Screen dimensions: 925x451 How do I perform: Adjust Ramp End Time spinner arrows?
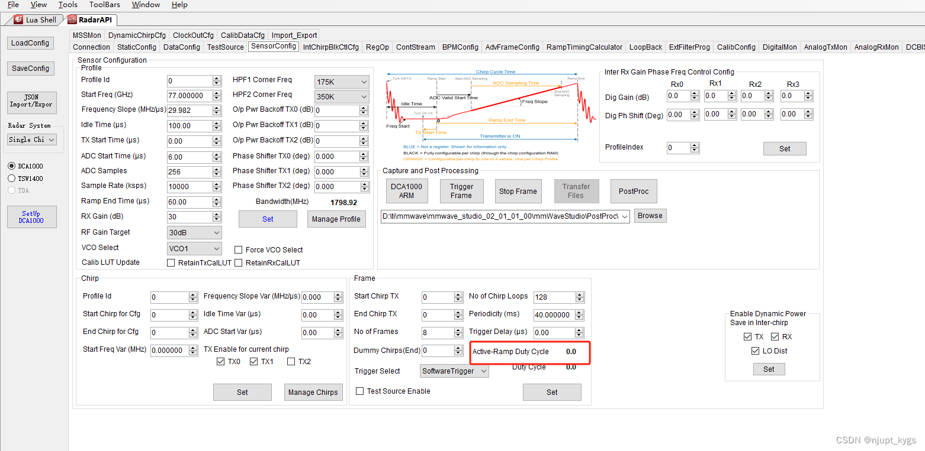click(217, 202)
